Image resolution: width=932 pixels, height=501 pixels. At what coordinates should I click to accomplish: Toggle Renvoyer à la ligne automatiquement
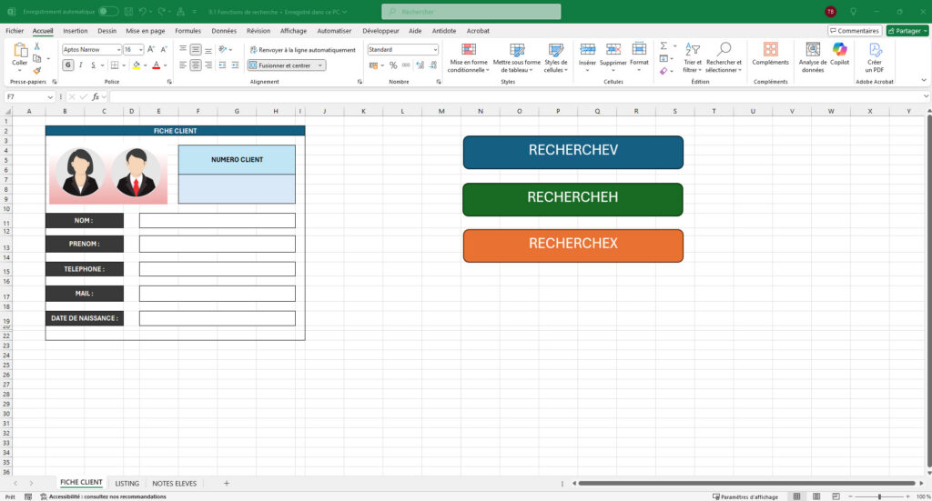(x=301, y=50)
